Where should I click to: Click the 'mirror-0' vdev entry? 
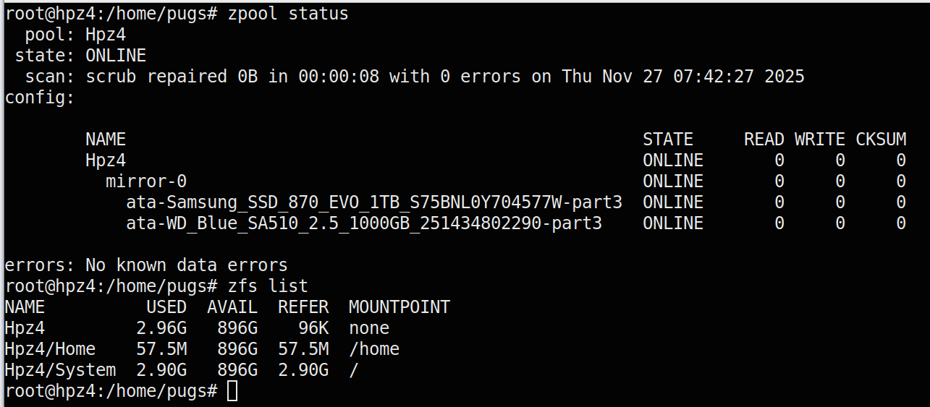(x=146, y=181)
